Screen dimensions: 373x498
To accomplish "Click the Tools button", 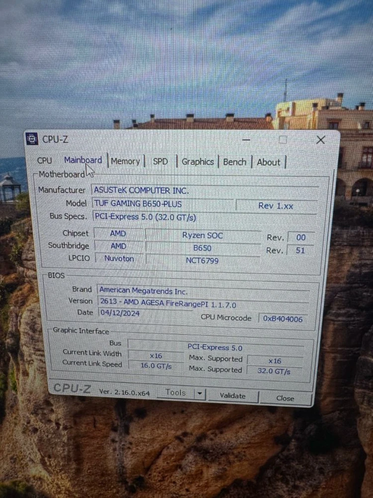I will click(176, 393).
